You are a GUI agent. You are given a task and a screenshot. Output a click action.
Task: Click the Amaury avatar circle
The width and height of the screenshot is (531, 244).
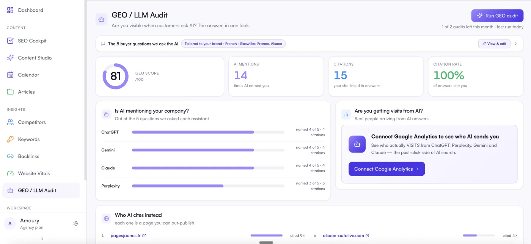pyautogui.click(x=10, y=224)
